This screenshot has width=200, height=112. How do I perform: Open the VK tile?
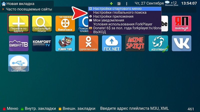pyautogui.click(x=181, y=43)
